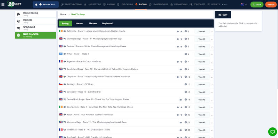
Task: Open Forecasts menu item
Action: 197,5
